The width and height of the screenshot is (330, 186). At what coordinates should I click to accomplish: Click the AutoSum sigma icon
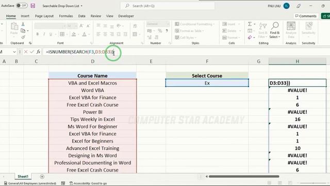[250, 24]
